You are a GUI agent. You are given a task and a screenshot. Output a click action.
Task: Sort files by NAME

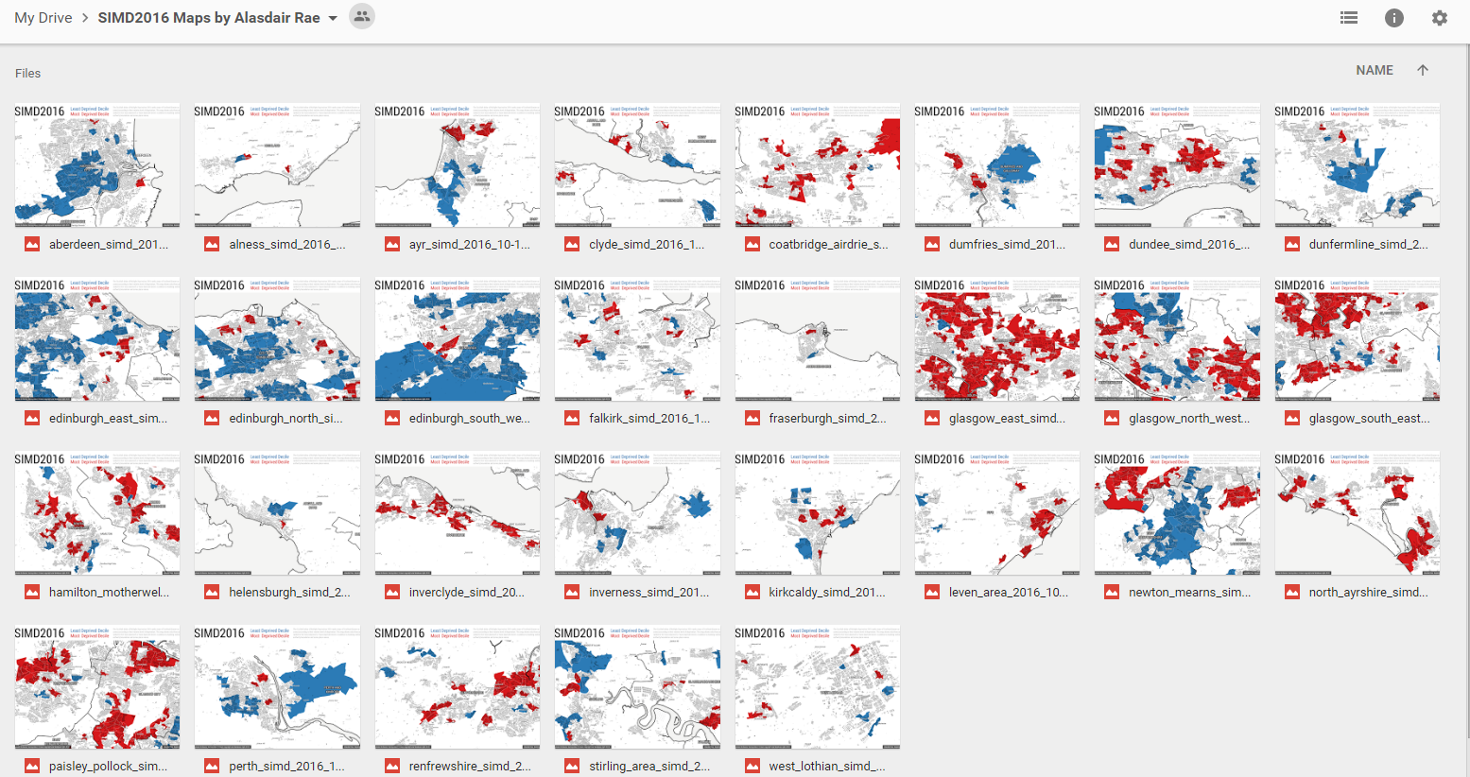tap(1375, 69)
